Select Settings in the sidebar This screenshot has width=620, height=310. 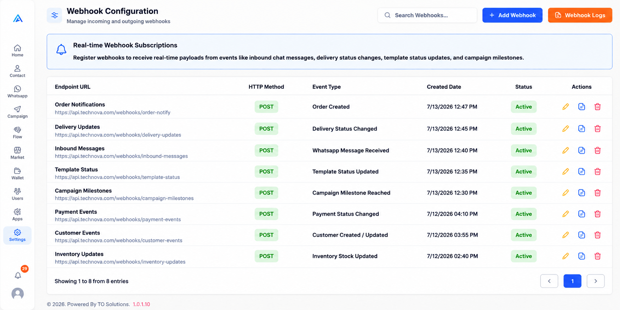pyautogui.click(x=17, y=235)
